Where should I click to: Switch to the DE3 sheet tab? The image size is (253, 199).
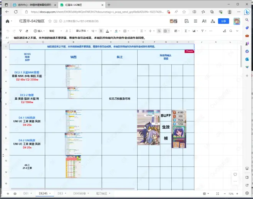pyautogui.click(x=60, y=194)
